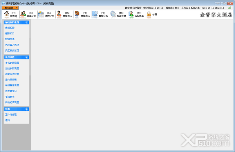This screenshot has width=235, height=152.
Task: Open the orange 相关设置 dropdown
Action: [x=10, y=8]
